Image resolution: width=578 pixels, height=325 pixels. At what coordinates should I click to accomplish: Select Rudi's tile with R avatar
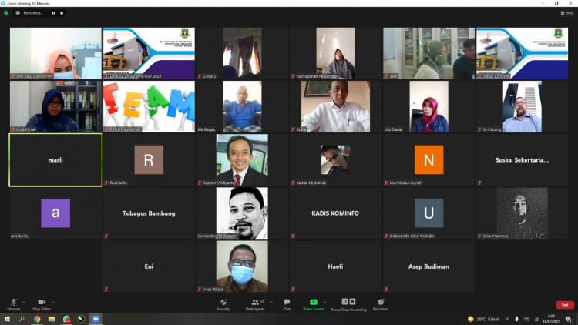pyautogui.click(x=149, y=160)
